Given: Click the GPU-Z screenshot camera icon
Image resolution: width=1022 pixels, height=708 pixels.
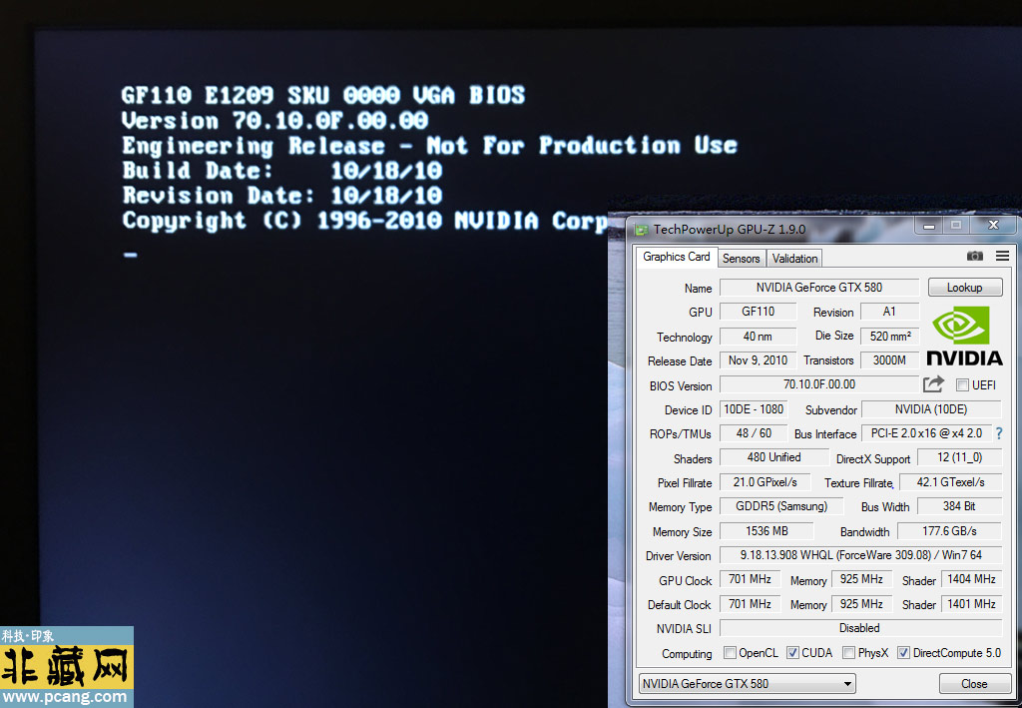Looking at the screenshot, I should coord(974,257).
